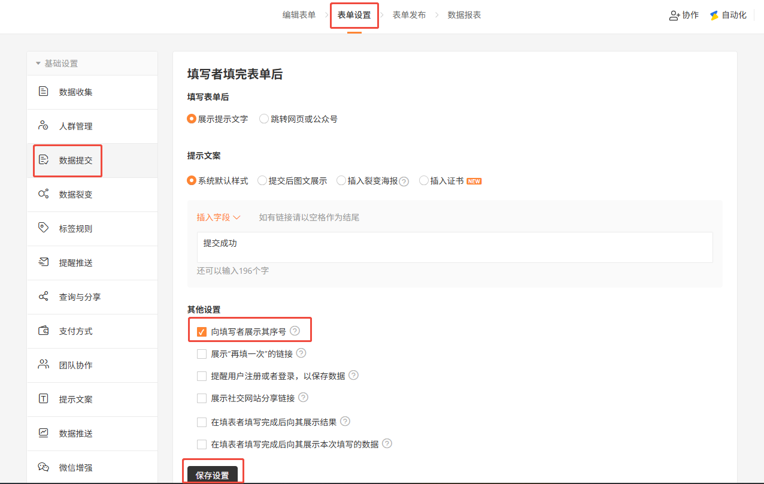Click the 协作 link in header

click(x=684, y=15)
